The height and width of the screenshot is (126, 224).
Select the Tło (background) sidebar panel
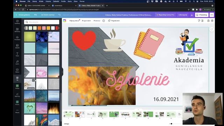pyautogui.click(x=17, y=78)
